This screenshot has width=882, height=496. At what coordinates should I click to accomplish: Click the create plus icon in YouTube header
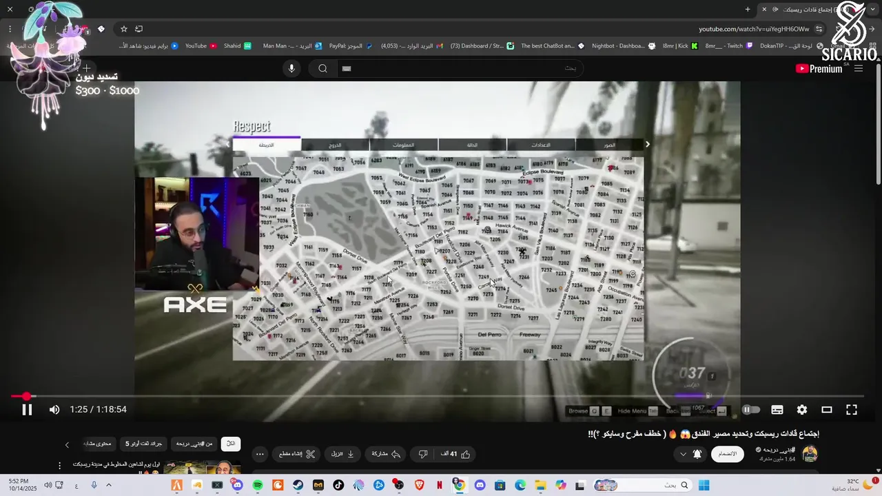pos(87,68)
